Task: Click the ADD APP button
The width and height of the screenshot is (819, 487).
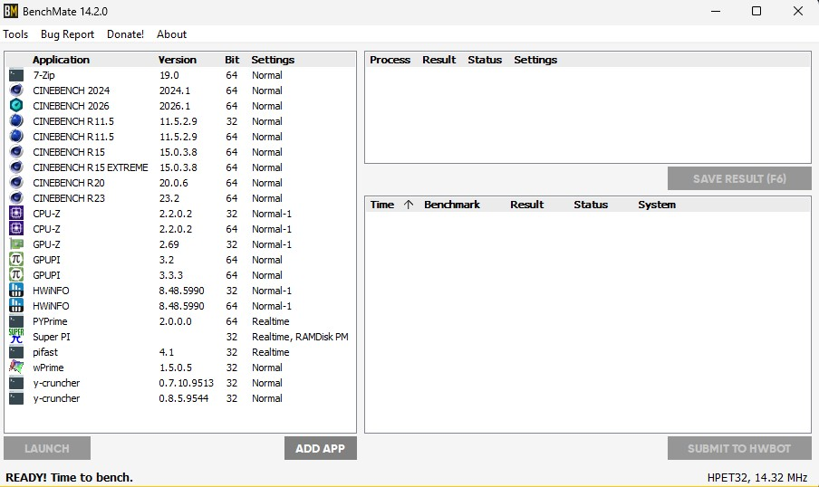Action: 320,448
